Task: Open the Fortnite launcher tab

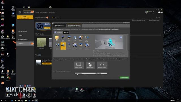Action: click(x=52, y=12)
